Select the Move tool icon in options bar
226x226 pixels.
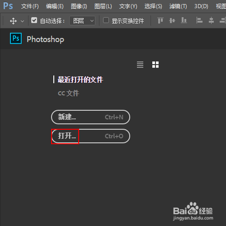(x=13, y=21)
